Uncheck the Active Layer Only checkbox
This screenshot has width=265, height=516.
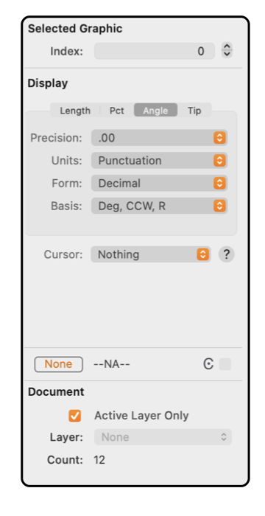click(x=74, y=416)
